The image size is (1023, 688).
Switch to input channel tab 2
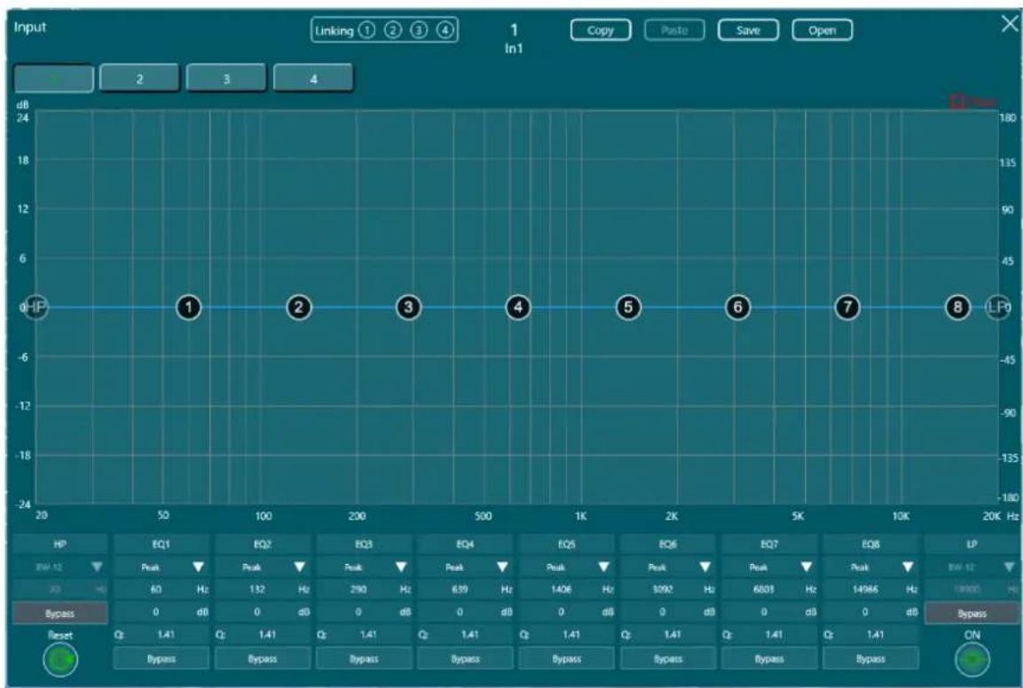coord(139,78)
